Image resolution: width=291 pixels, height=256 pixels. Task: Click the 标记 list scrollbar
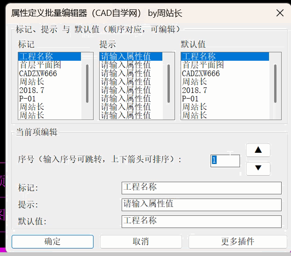pos(87,83)
